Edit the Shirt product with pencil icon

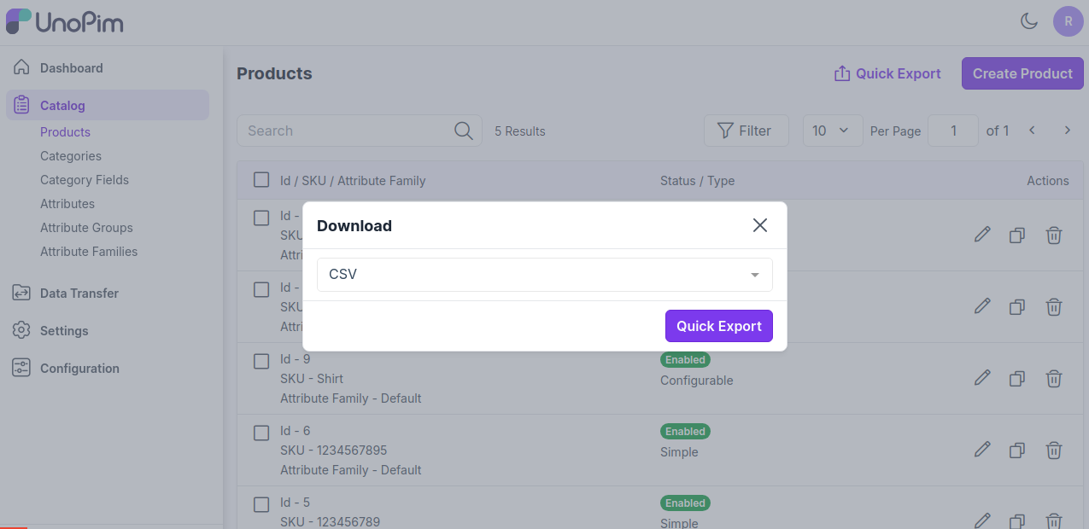coord(982,378)
